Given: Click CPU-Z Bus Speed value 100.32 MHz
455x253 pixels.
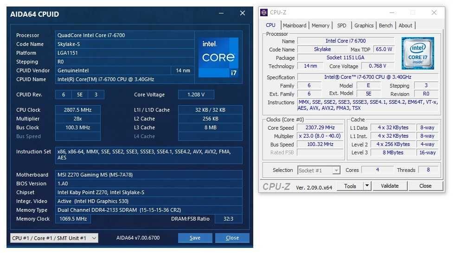Looking at the screenshot, I should pos(320,144).
